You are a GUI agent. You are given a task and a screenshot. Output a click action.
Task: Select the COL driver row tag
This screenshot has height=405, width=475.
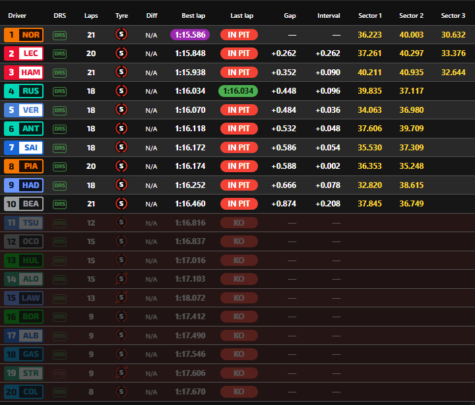24,392
